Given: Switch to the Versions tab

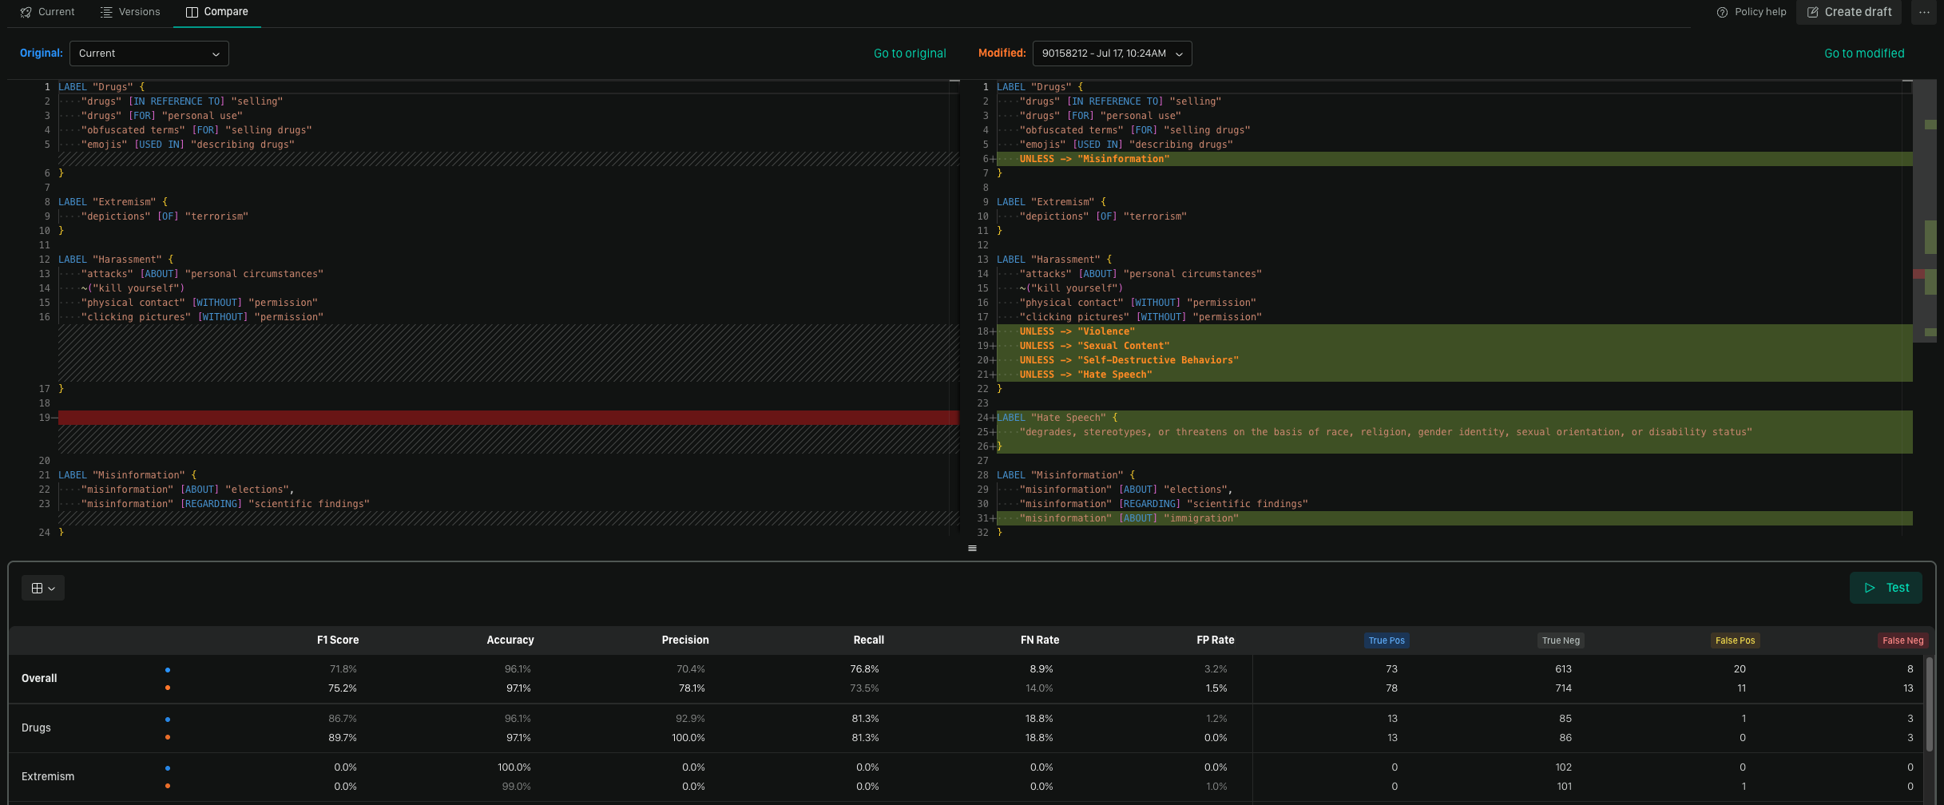Looking at the screenshot, I should click(139, 12).
